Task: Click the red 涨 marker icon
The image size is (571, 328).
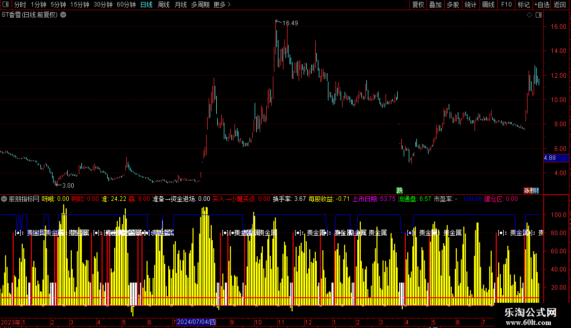Action: [527, 191]
